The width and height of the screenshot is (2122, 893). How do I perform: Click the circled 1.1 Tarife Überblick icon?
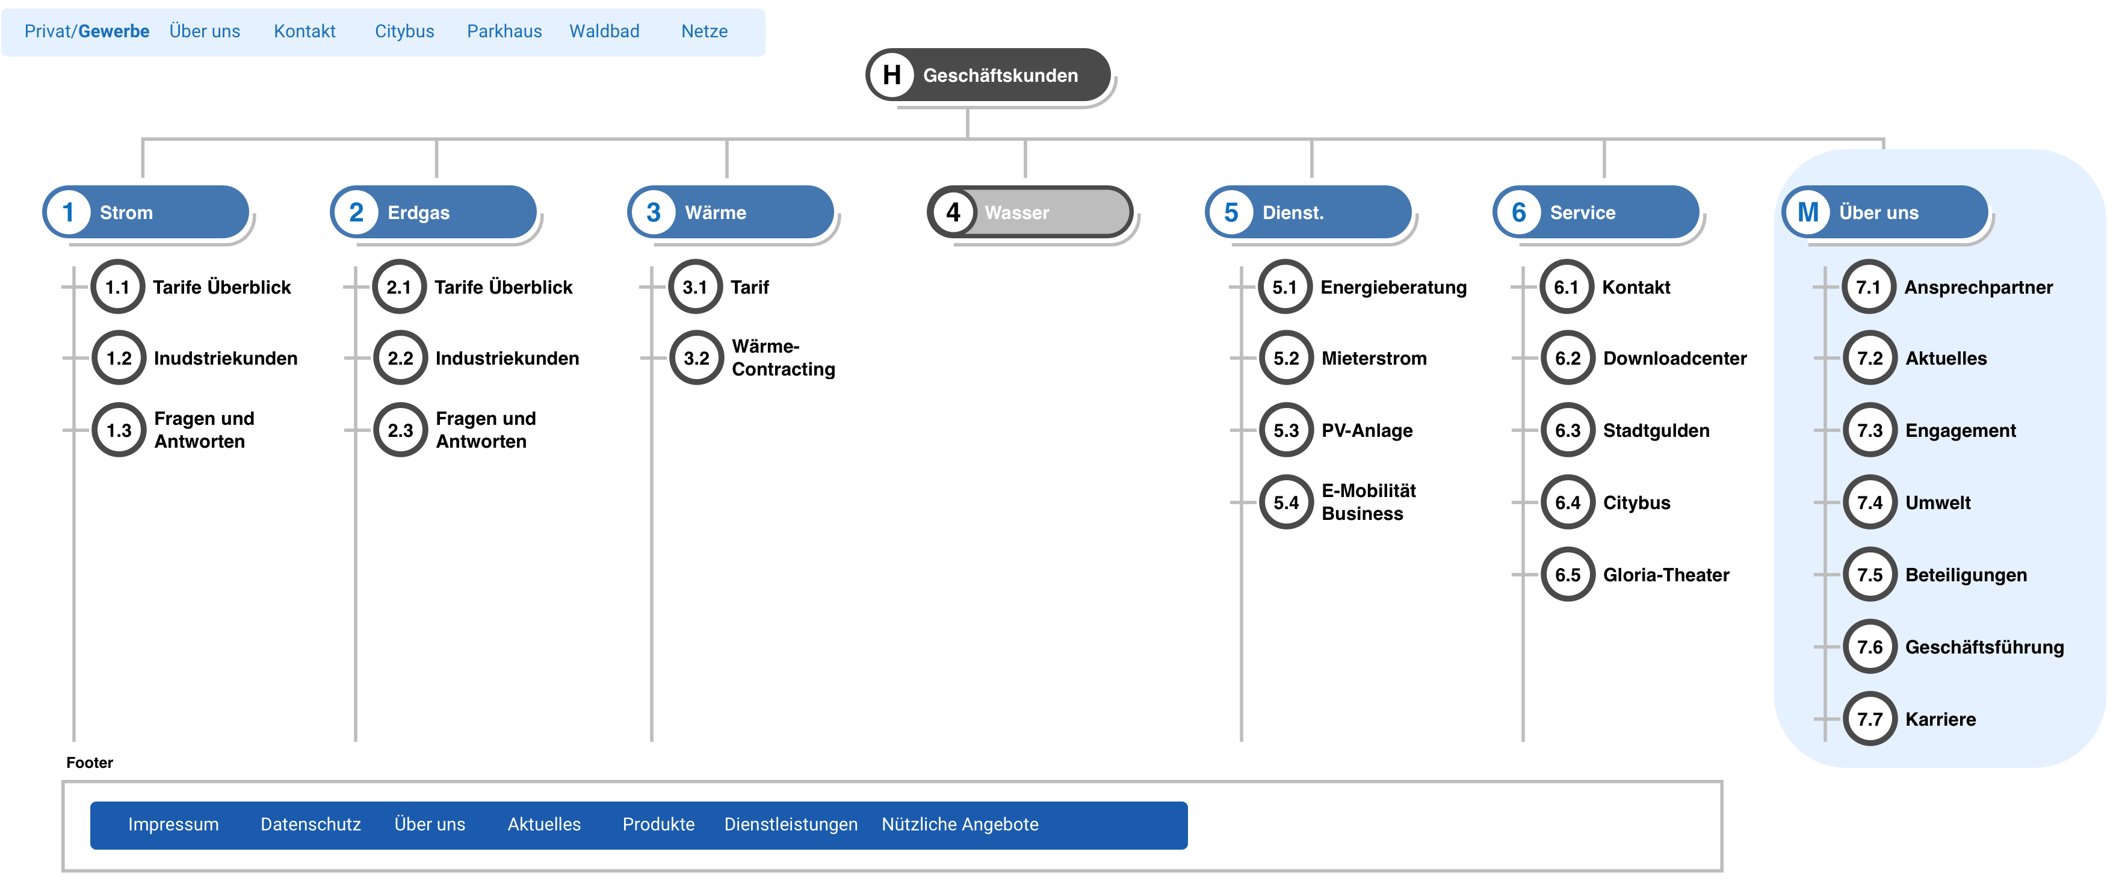(118, 286)
